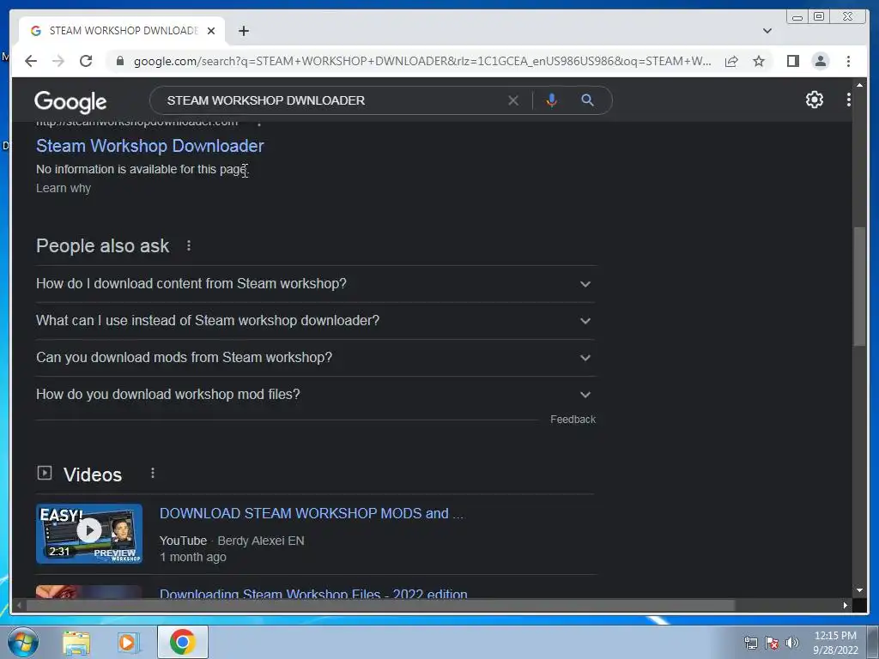This screenshot has height=659, width=879.
Task: Close the STEAM WORKSHOP DWNLOADER tab
Action: click(211, 31)
